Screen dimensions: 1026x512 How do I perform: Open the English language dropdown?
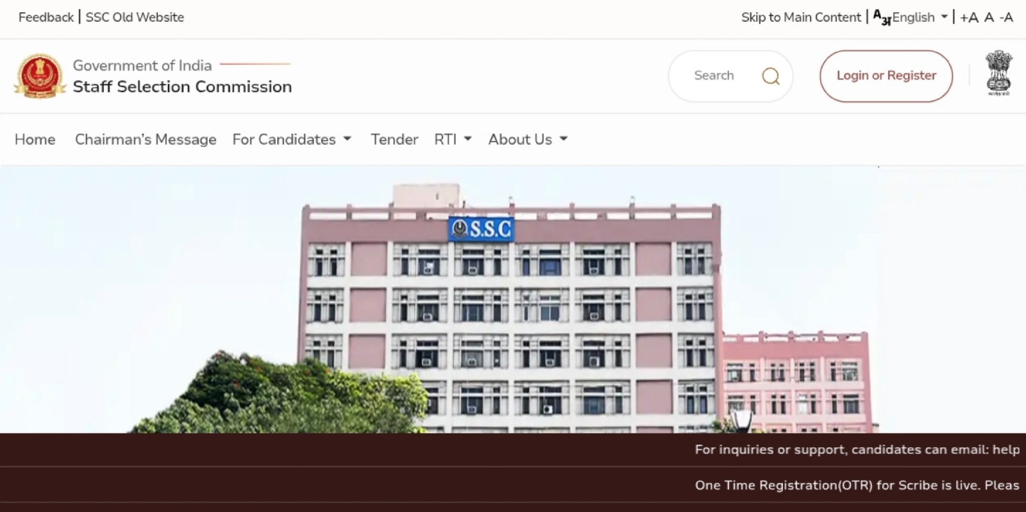click(920, 17)
